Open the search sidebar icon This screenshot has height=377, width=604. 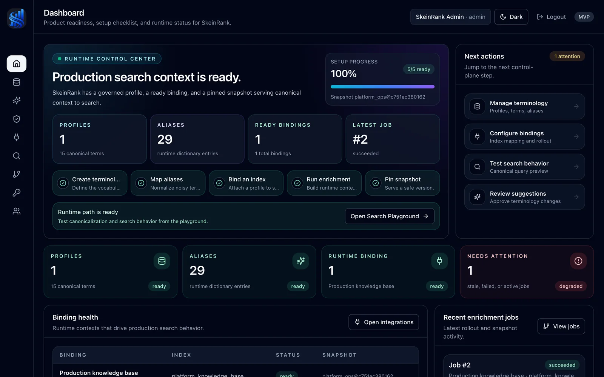(x=17, y=156)
